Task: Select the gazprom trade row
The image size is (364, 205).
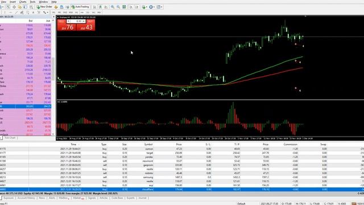Action: [182, 165]
